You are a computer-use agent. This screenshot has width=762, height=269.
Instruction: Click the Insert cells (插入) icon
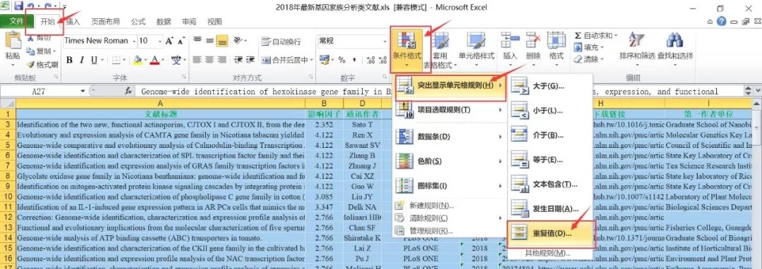(x=510, y=41)
